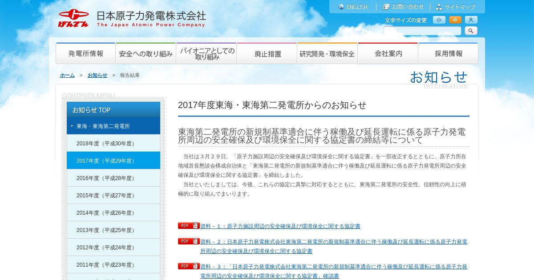Select 2015年度（平成27年度） in sidebar

point(113,195)
